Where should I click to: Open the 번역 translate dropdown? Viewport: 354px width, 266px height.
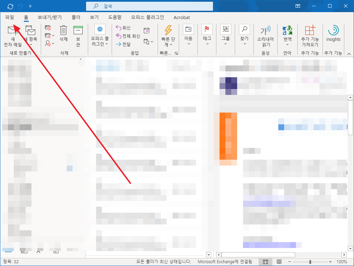click(287, 36)
